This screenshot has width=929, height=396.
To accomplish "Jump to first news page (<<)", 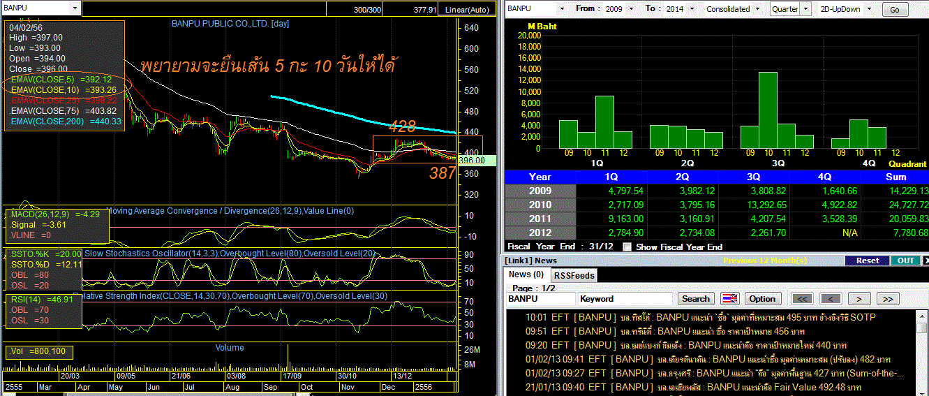I will pos(803,298).
